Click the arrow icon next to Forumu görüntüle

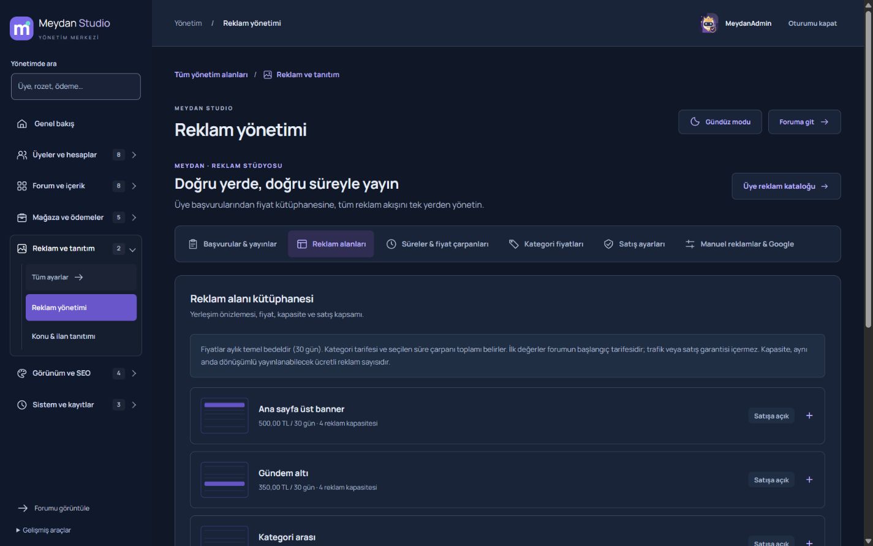pyautogui.click(x=23, y=508)
